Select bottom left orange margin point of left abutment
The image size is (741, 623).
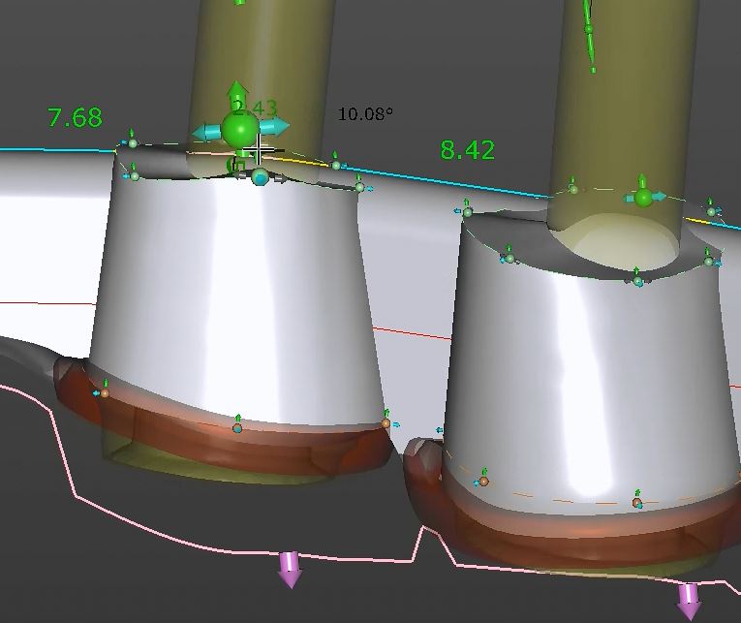(105, 392)
